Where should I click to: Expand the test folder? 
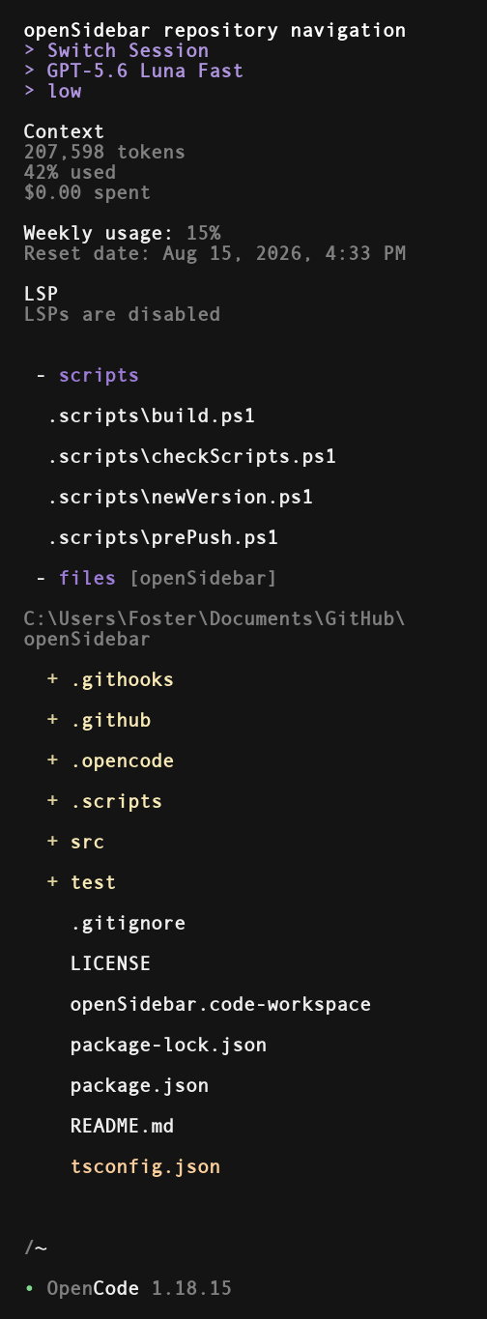point(81,882)
